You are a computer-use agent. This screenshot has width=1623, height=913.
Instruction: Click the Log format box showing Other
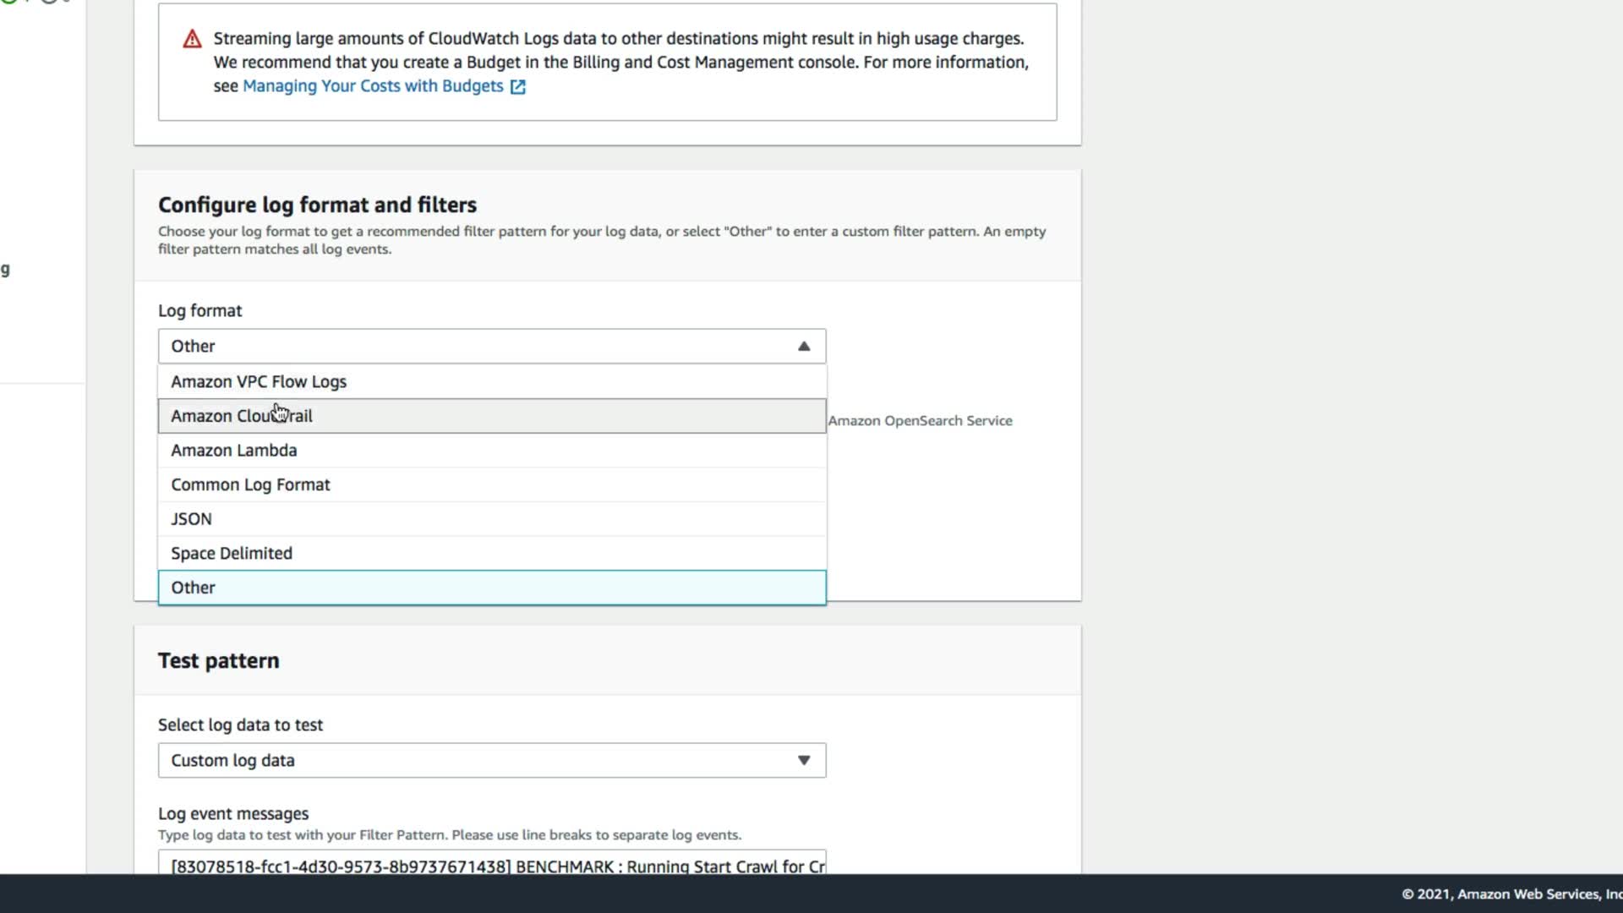pyautogui.click(x=473, y=347)
